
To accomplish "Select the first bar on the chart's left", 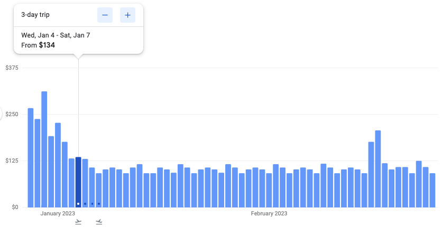I will coord(31,157).
